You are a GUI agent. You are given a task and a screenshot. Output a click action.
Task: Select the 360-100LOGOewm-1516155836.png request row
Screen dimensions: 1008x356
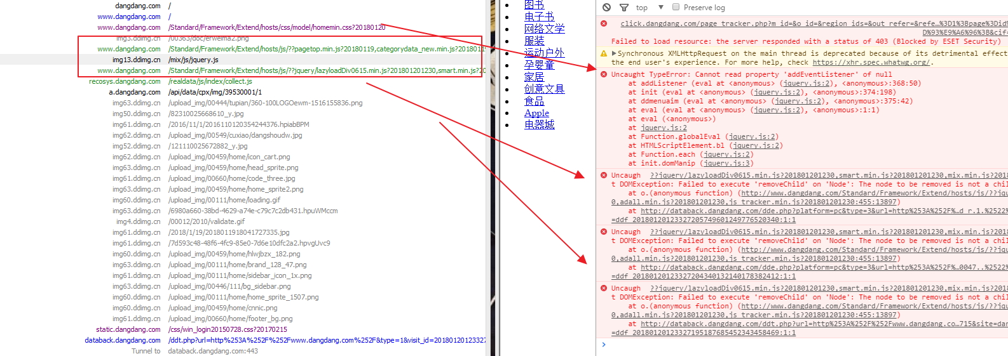point(243,103)
